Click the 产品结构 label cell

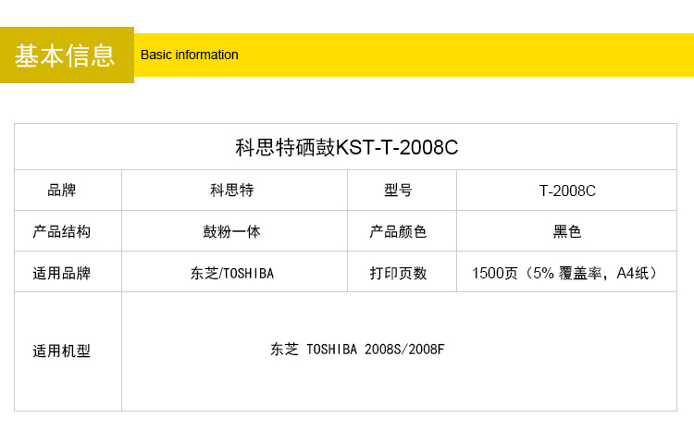62,231
